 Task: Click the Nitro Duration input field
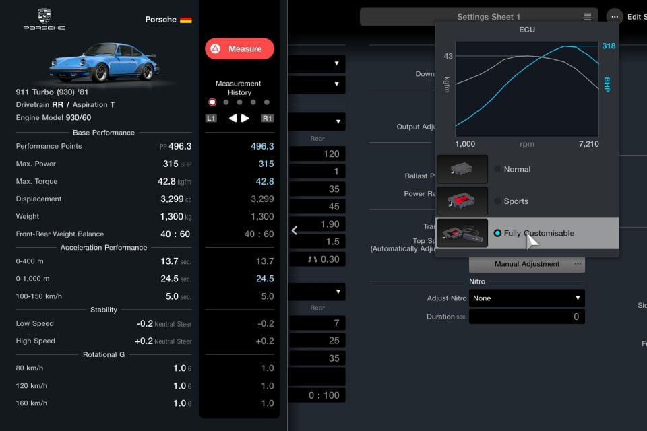point(527,317)
